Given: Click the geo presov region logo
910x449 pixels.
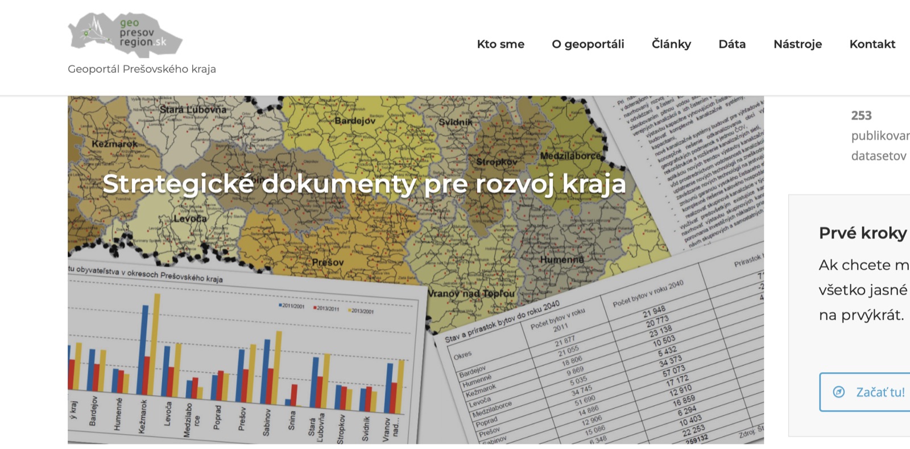Looking at the screenshot, I should [125, 35].
